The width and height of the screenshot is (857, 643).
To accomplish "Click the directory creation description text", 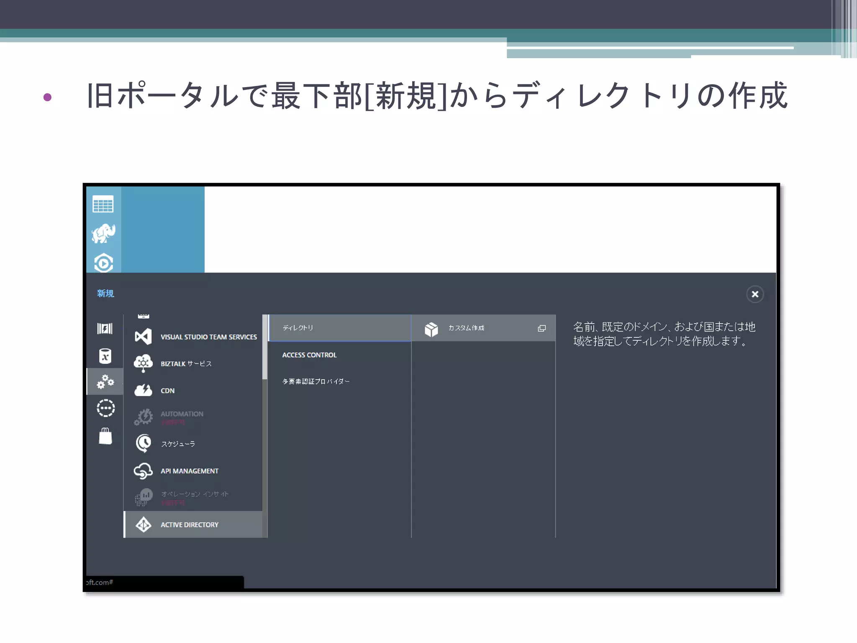I will (x=664, y=334).
